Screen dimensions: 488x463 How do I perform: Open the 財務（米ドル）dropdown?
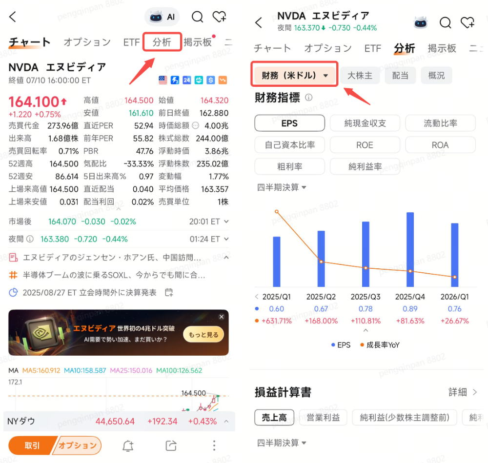click(294, 75)
